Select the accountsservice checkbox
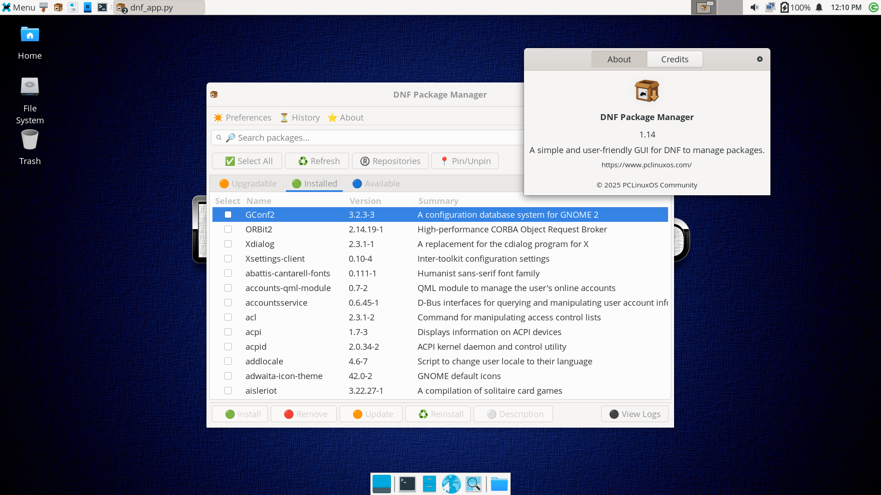 pos(228,302)
